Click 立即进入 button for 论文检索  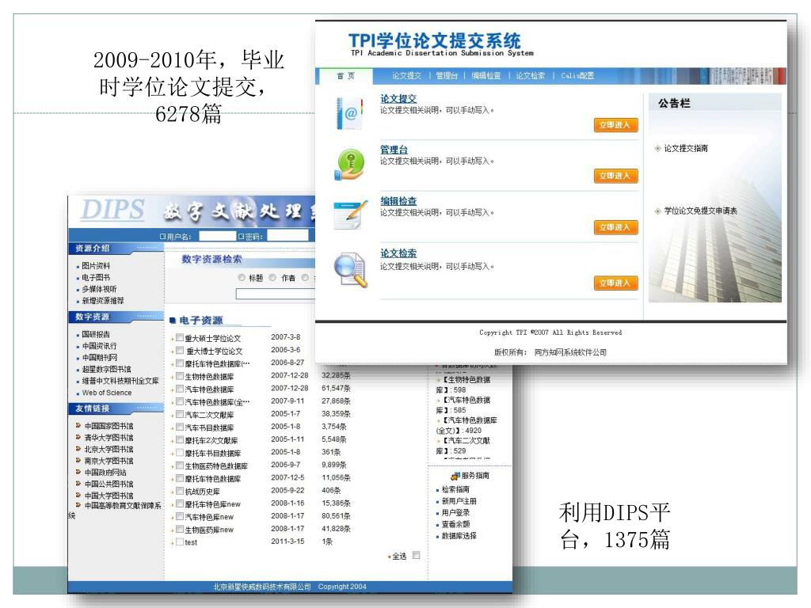tap(615, 283)
